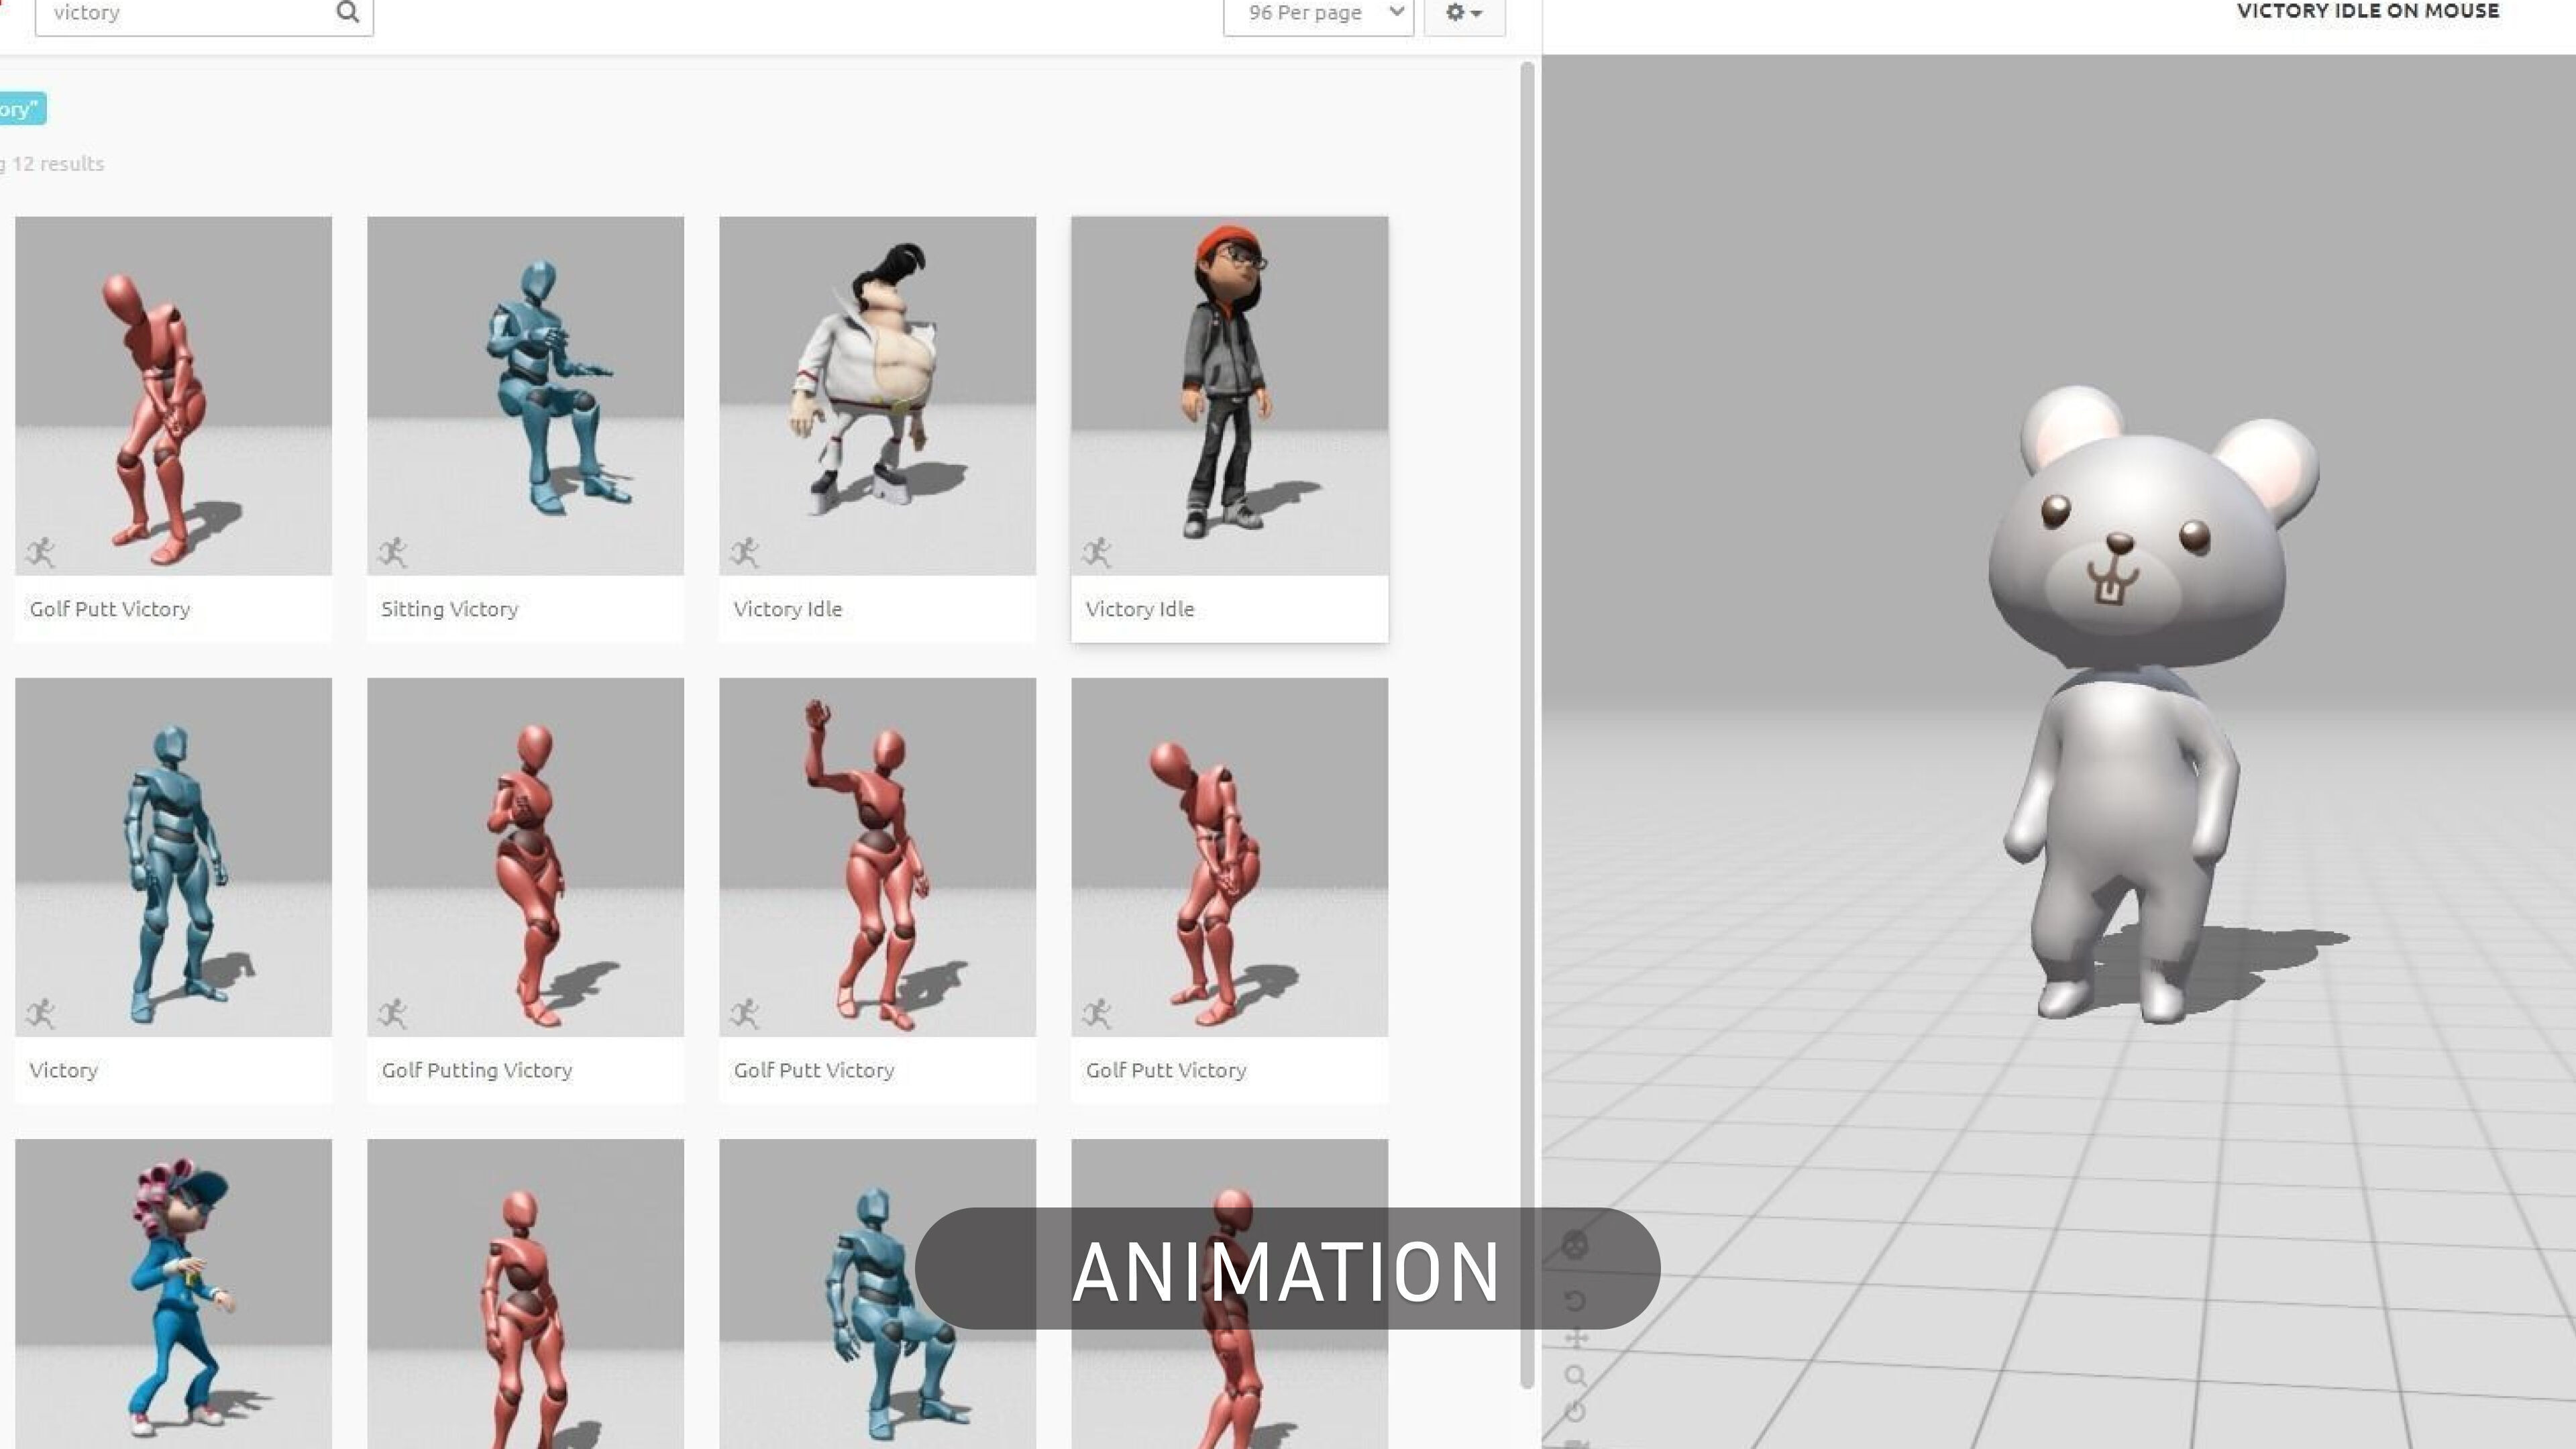Select Victory Idle thumbnail with orange beanie kid

pyautogui.click(x=1229, y=396)
